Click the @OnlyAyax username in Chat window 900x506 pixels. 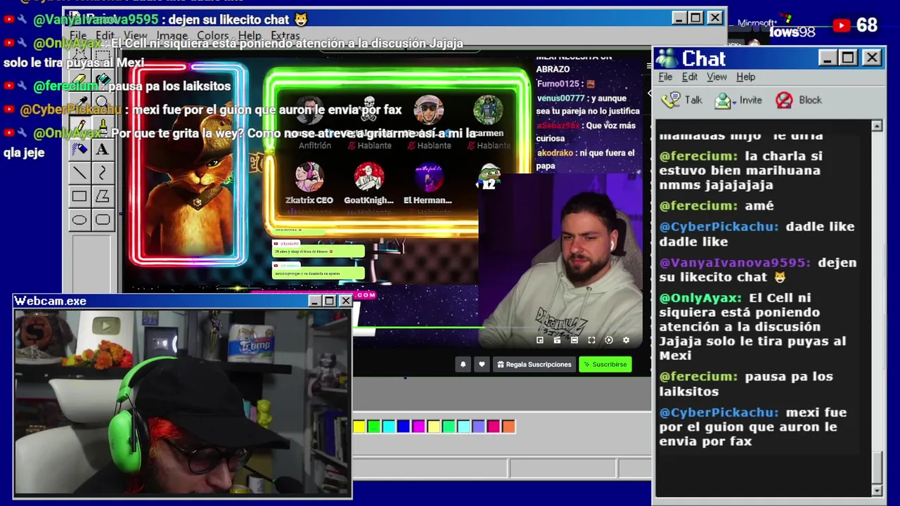tap(700, 298)
